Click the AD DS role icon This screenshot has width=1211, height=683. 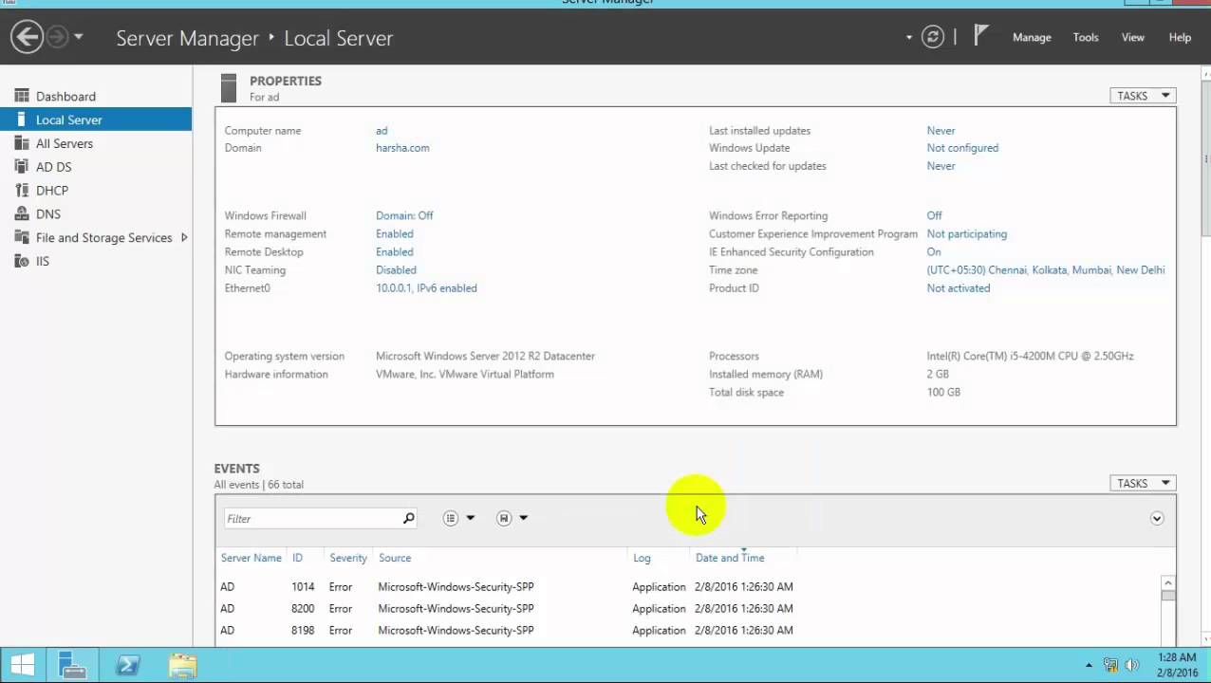click(x=22, y=166)
